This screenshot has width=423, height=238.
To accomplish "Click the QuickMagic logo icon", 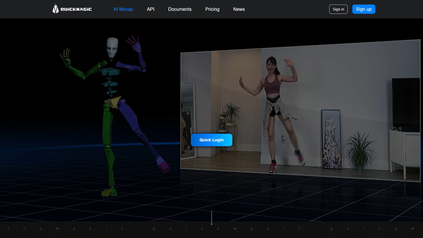I will coord(55,9).
